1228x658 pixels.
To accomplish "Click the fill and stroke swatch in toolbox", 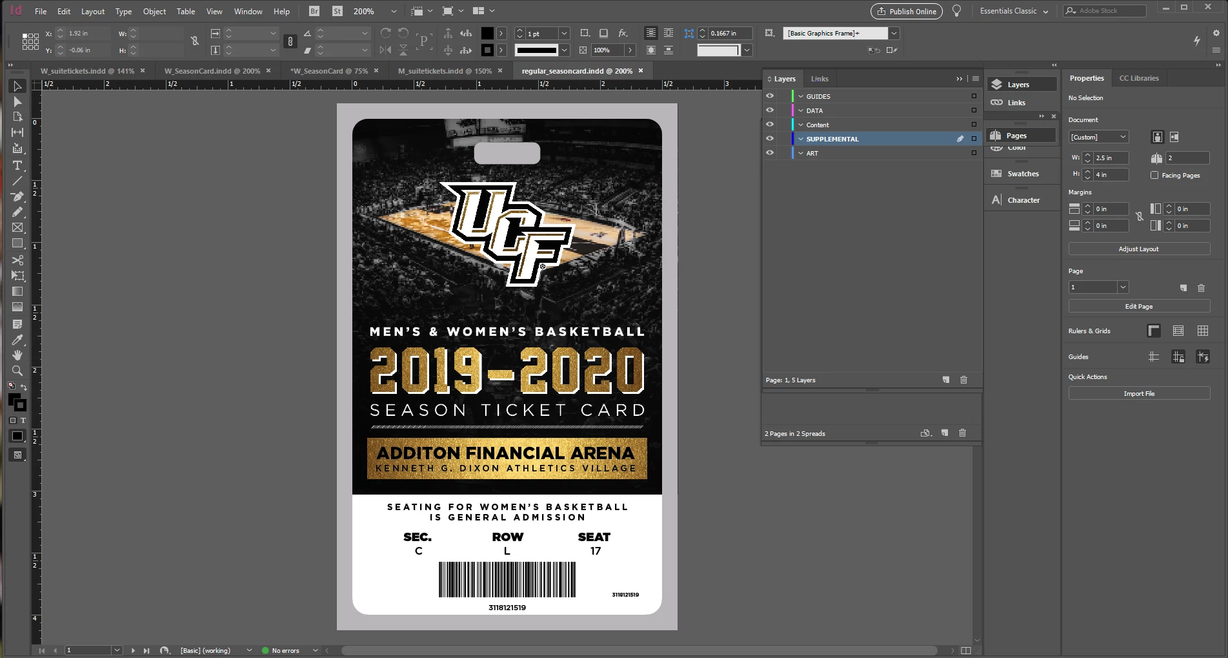I will tap(17, 403).
